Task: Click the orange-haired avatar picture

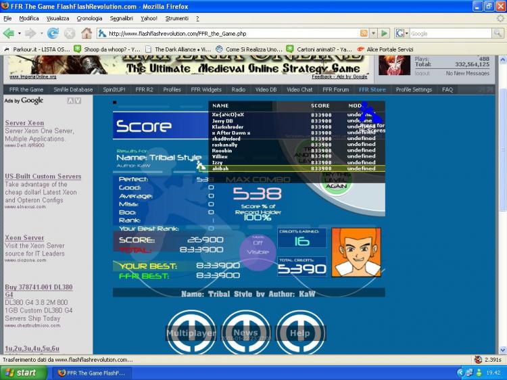Action: pyautogui.click(x=356, y=252)
